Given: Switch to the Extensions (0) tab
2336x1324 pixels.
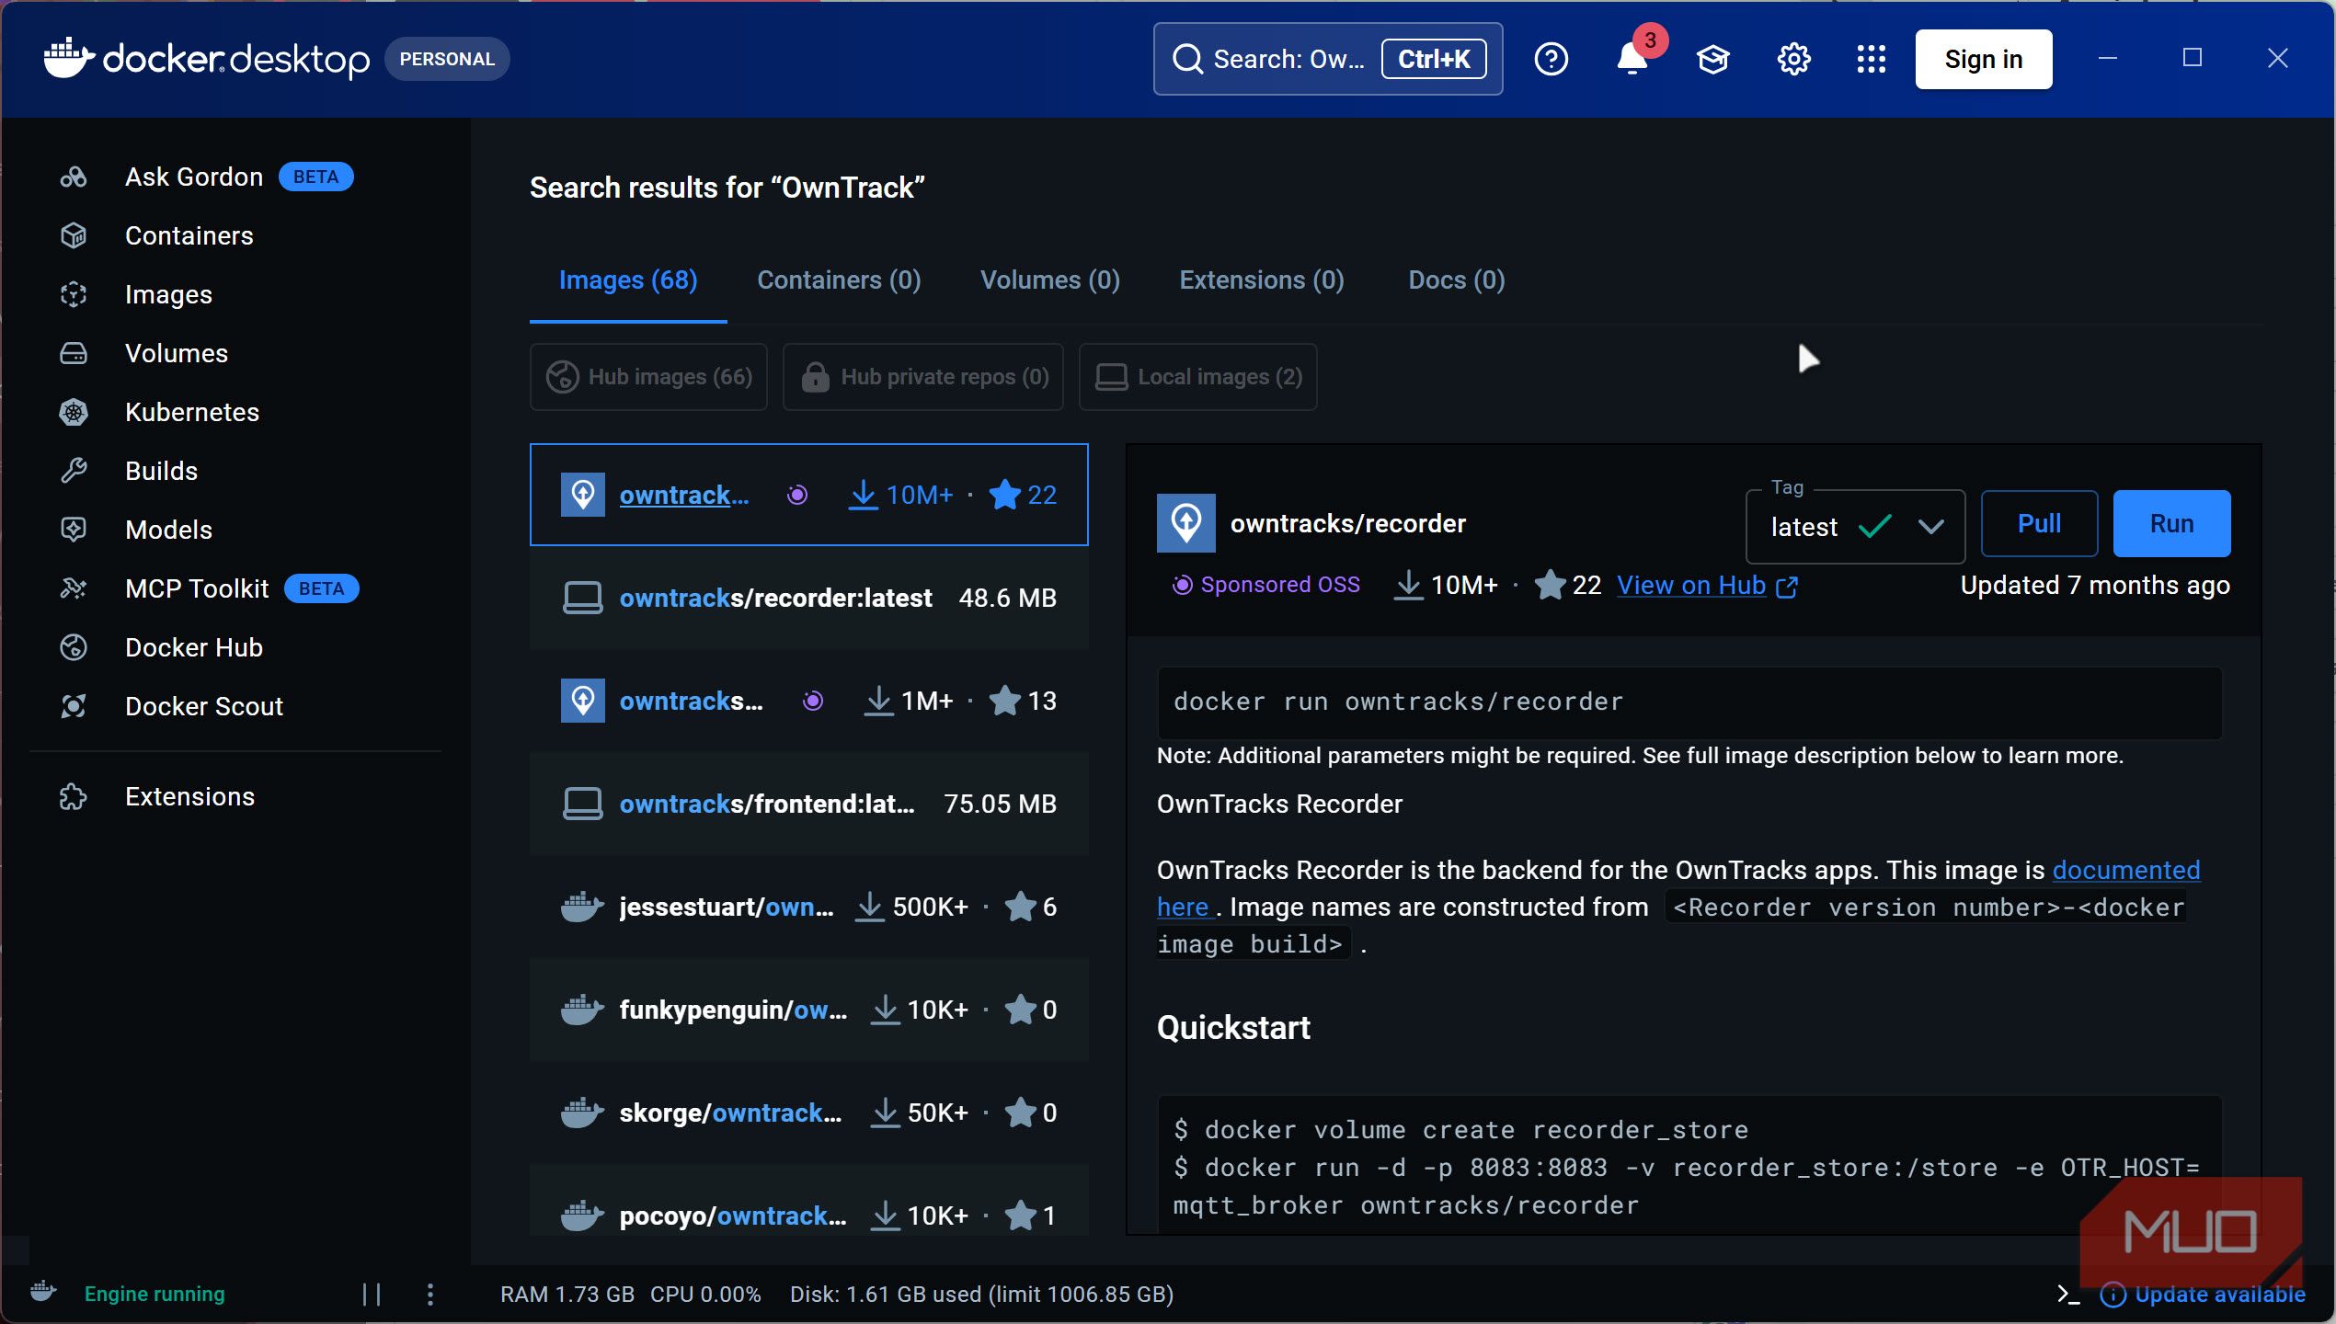Looking at the screenshot, I should pos(1262,280).
